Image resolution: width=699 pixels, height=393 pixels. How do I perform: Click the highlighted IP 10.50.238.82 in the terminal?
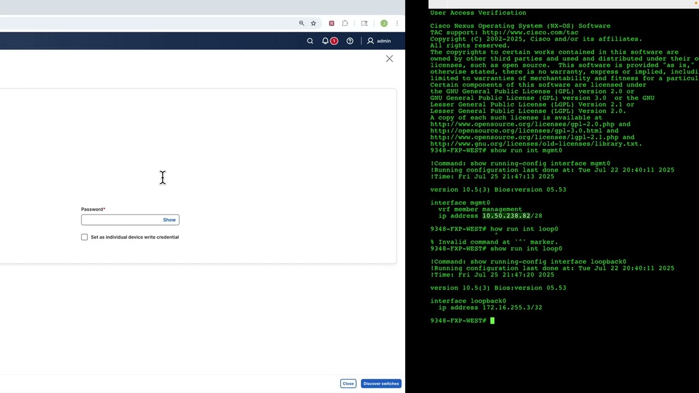click(506, 216)
